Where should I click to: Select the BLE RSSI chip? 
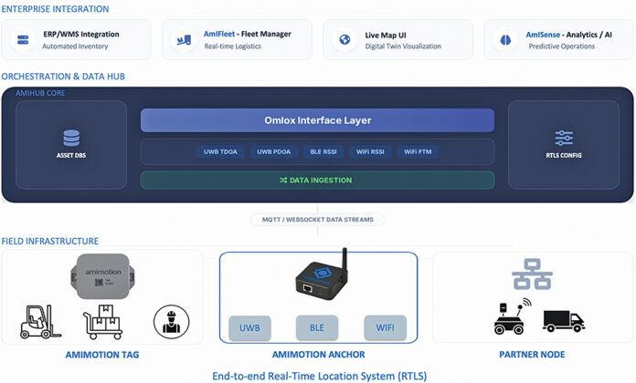(323, 151)
